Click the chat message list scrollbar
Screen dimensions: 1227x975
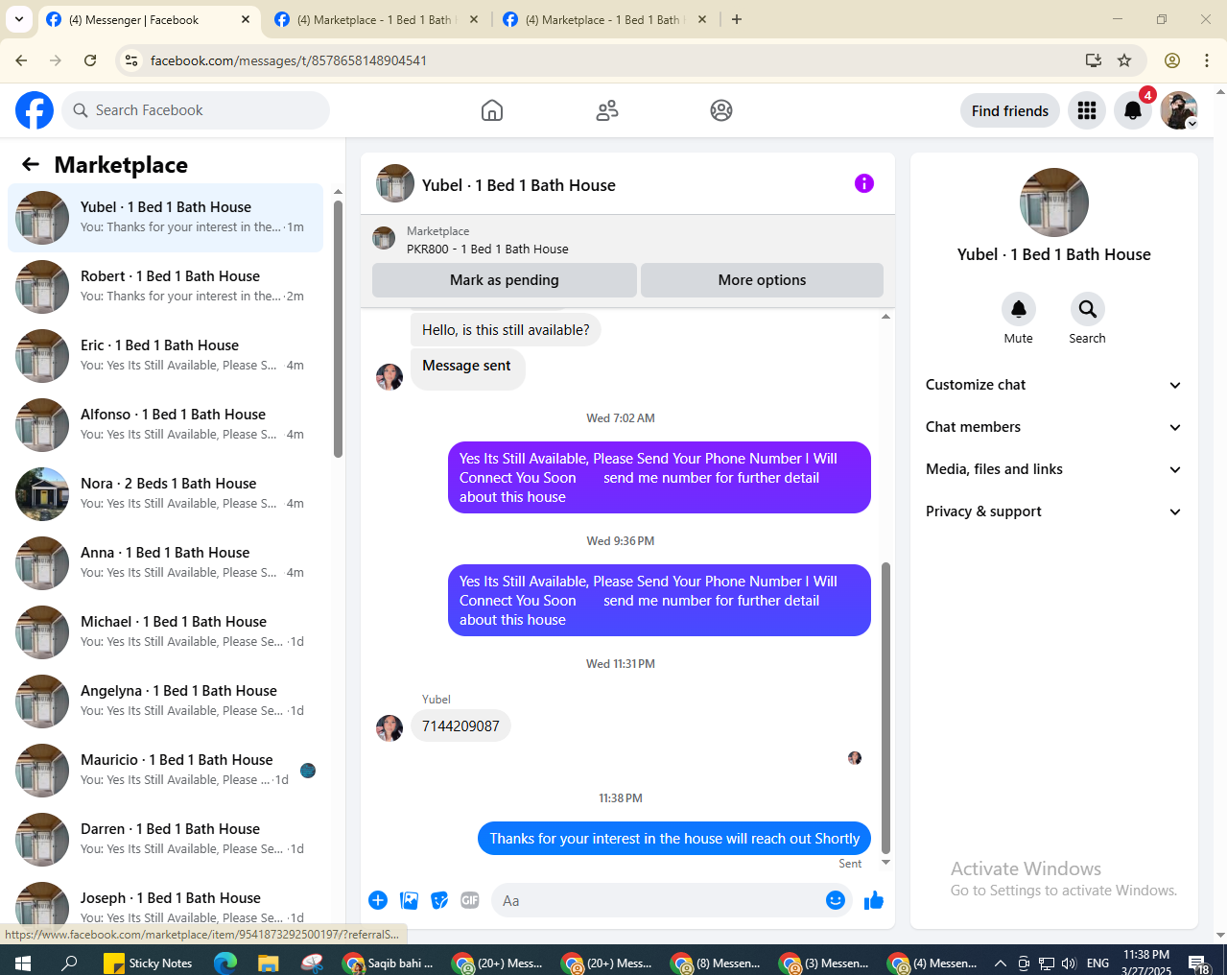[885, 708]
